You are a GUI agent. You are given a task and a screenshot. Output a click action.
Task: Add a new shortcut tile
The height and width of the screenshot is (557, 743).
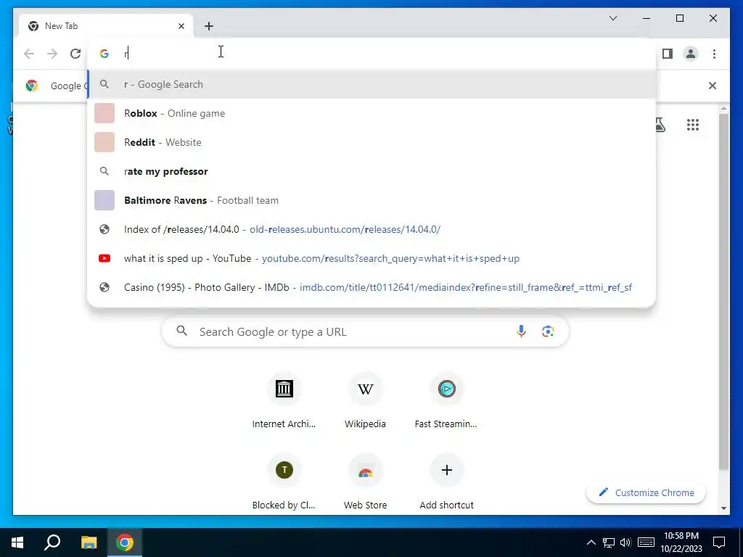446,482
